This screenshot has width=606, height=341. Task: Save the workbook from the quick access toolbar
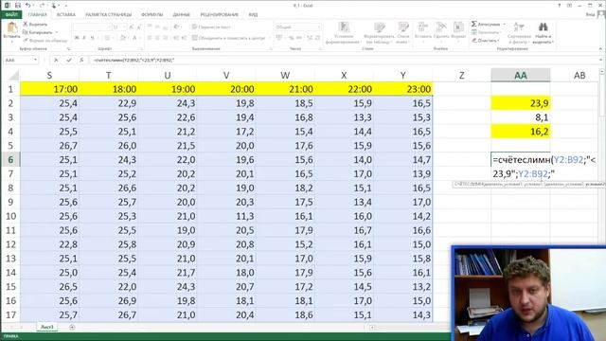(x=17, y=6)
